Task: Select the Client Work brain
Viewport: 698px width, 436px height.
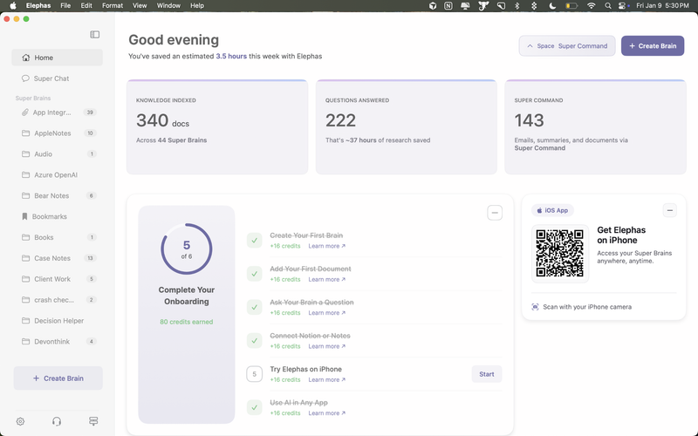Action: pos(57,279)
